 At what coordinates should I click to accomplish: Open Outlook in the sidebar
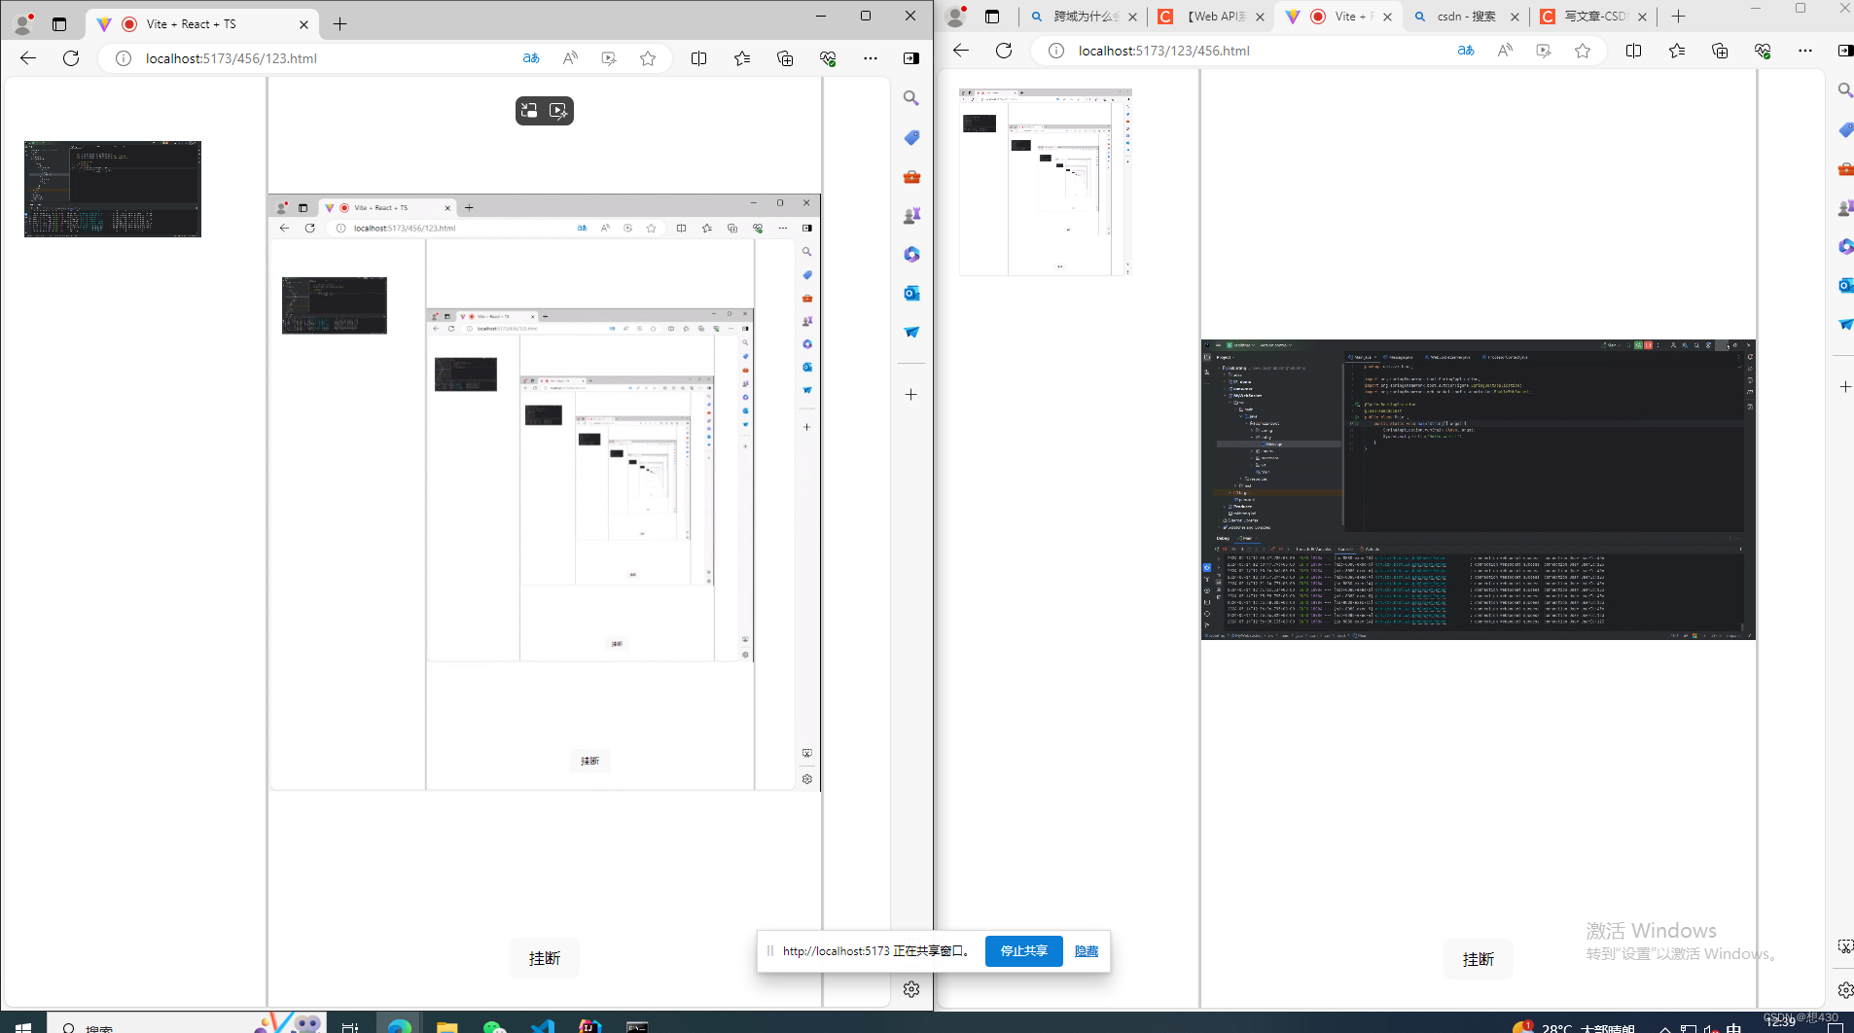pos(911,293)
